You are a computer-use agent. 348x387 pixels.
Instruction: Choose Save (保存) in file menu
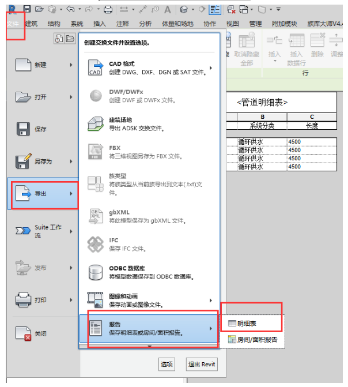[43, 129]
